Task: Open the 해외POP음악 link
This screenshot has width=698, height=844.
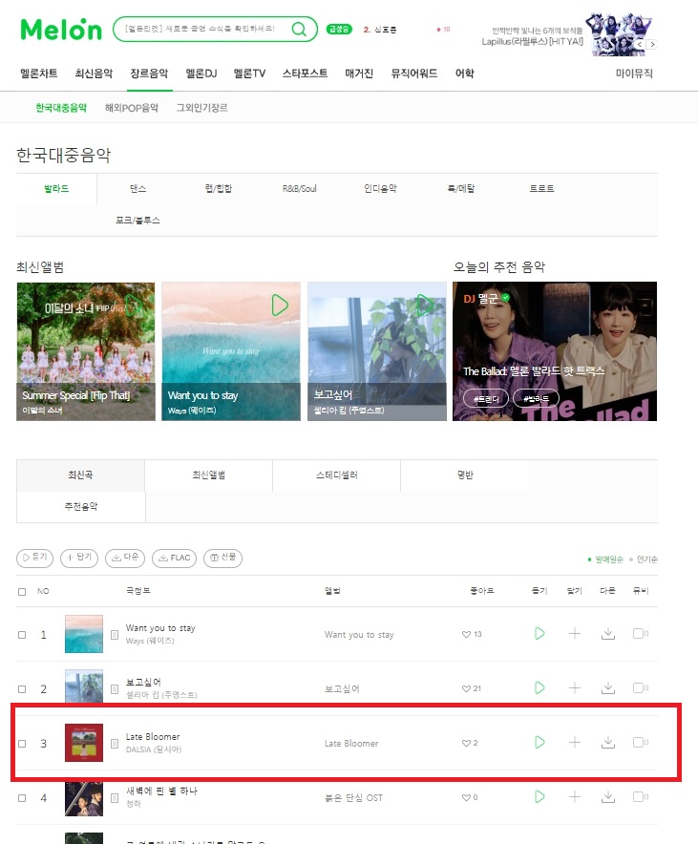Action: 132,108
